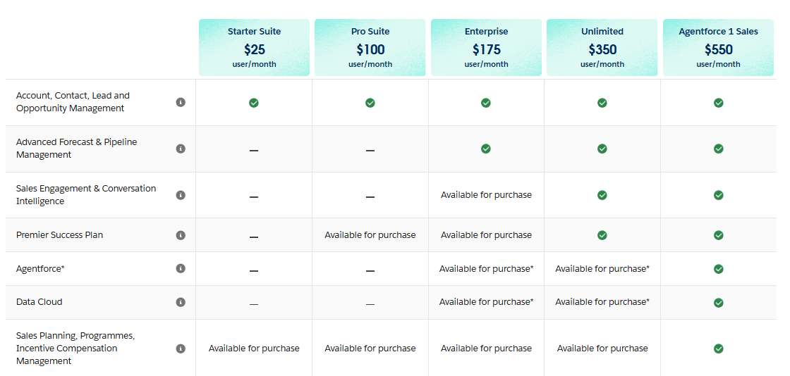This screenshot has height=376, width=790.
Task: Click Starter Suite Sales Planning 'Available for purchase'
Action: click(254, 349)
